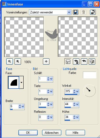Click into the Tiefe value field
This screenshot has height=138, width=100.
(43, 91)
